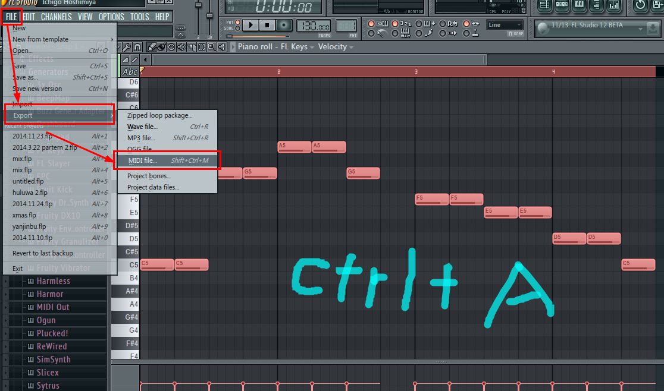
Task: Toggle SONG mode radio
Action: click(x=237, y=29)
